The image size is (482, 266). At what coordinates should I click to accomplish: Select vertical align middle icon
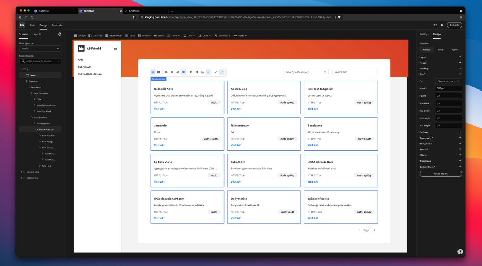(197, 72)
